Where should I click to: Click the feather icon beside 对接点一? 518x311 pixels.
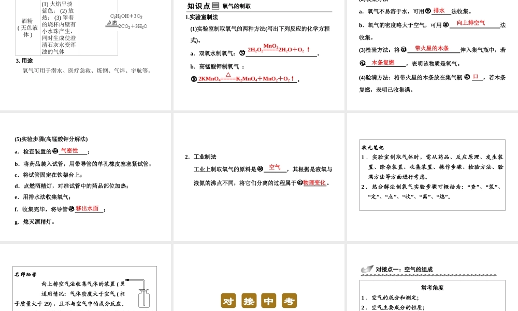click(367, 269)
